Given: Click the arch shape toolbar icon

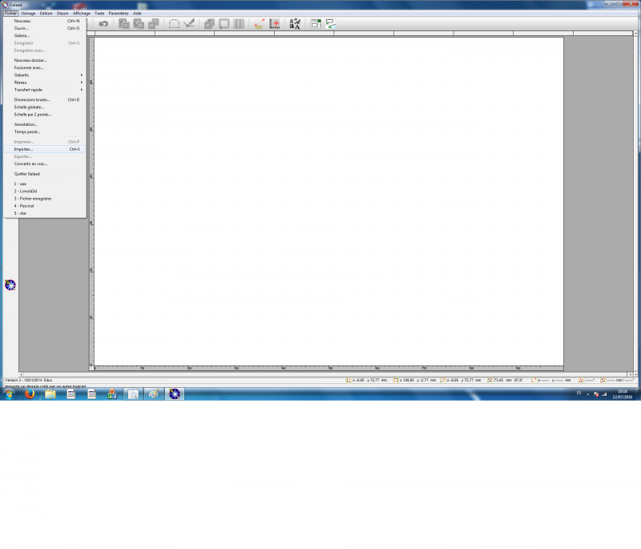Looking at the screenshot, I should coord(174,24).
